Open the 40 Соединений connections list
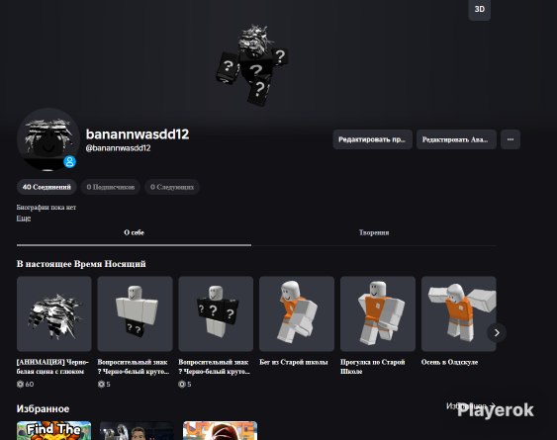 click(x=46, y=187)
